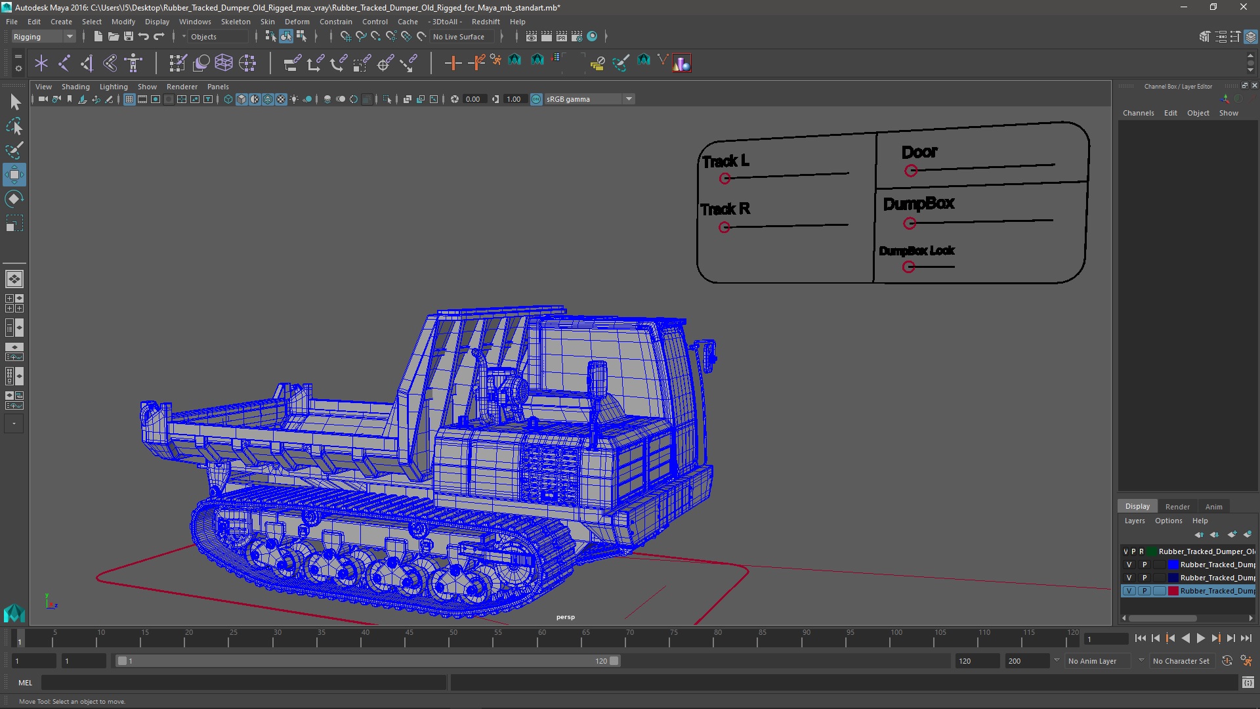
Task: Click the bright blue layer color swatch
Action: (x=1173, y=565)
